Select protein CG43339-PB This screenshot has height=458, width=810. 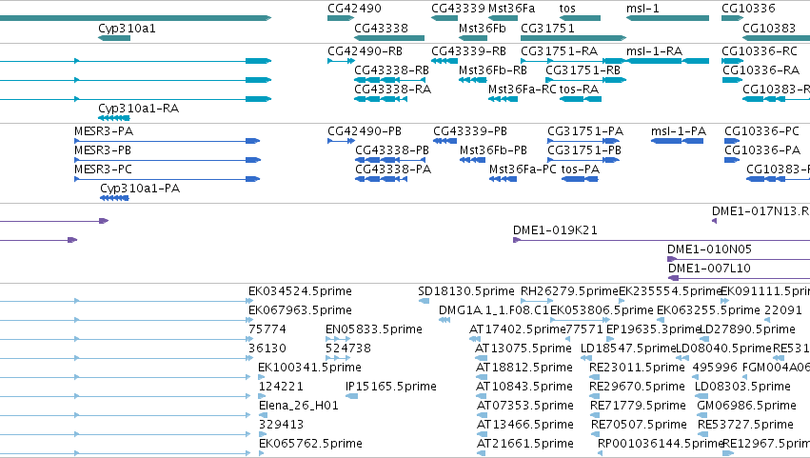(445, 141)
